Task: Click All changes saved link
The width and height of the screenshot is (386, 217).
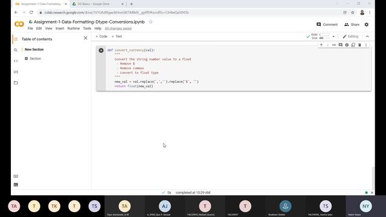Action: click(118, 28)
